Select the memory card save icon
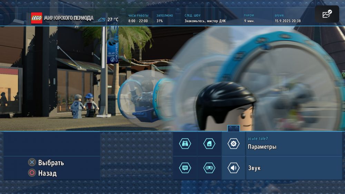This screenshot has width=345, height=194. (209, 144)
